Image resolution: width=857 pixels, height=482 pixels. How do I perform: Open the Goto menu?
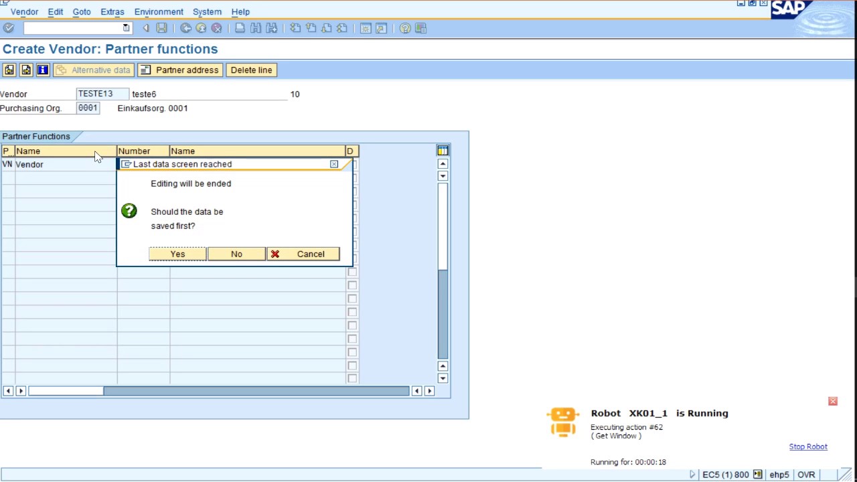pyautogui.click(x=82, y=11)
